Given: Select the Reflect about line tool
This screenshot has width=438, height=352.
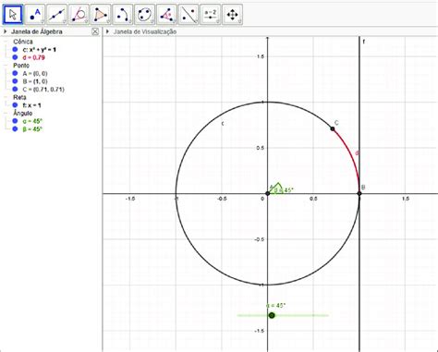Looking at the screenshot, I should 189,15.
